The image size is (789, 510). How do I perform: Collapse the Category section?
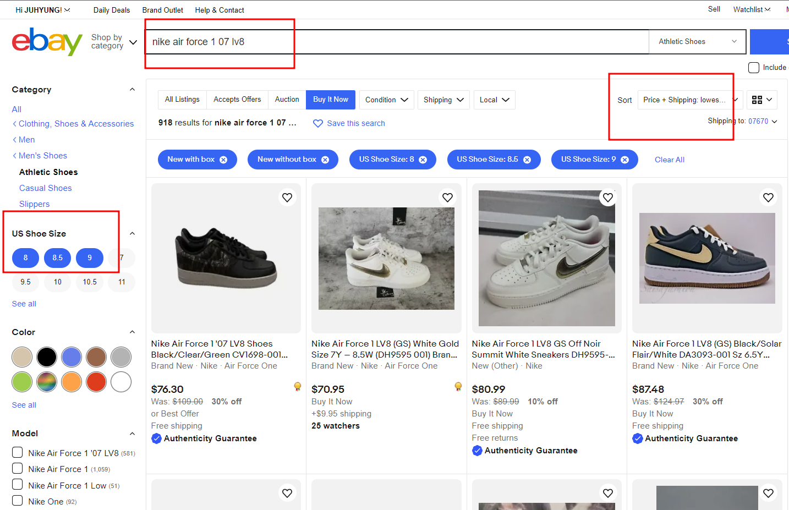132,90
